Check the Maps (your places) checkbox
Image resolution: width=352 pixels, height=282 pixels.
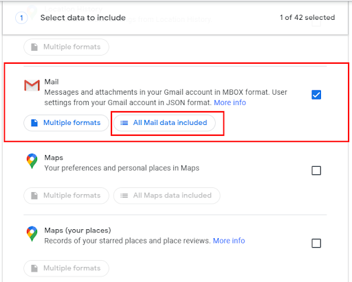[316, 243]
